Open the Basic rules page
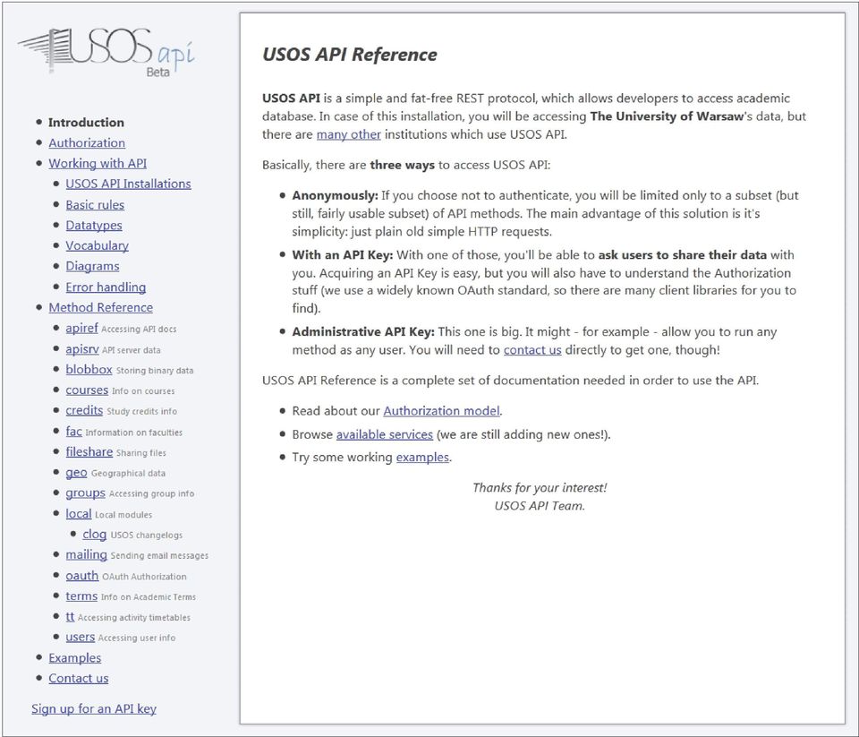Image resolution: width=859 pixels, height=737 pixels. tap(95, 204)
